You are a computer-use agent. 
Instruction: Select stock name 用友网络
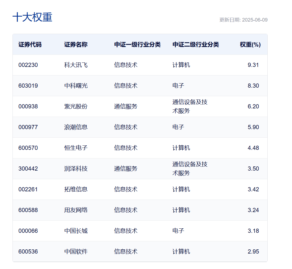76,210
